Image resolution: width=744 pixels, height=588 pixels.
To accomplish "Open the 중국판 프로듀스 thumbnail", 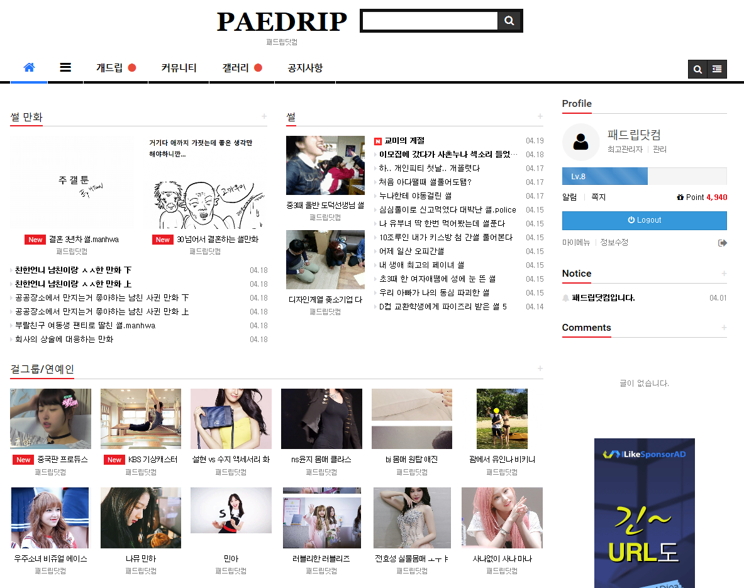I will pos(51,419).
